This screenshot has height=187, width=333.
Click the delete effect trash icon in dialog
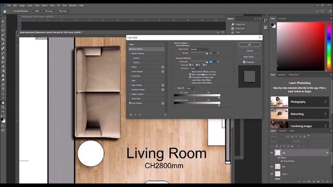(165, 115)
